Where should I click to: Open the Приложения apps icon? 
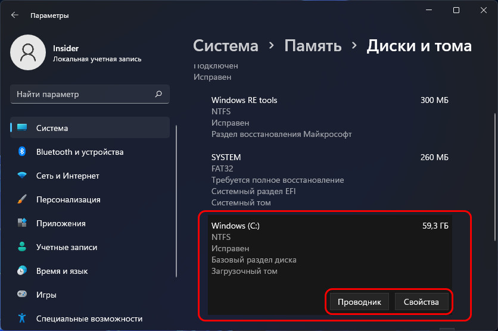23,223
